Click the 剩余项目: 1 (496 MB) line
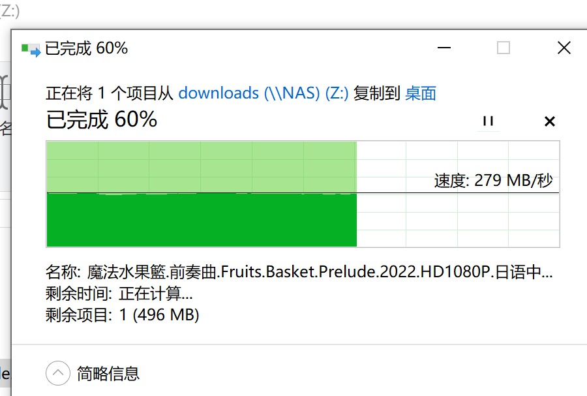 point(122,315)
